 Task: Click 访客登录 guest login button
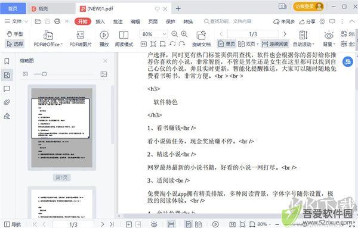pyautogui.click(x=308, y=7)
